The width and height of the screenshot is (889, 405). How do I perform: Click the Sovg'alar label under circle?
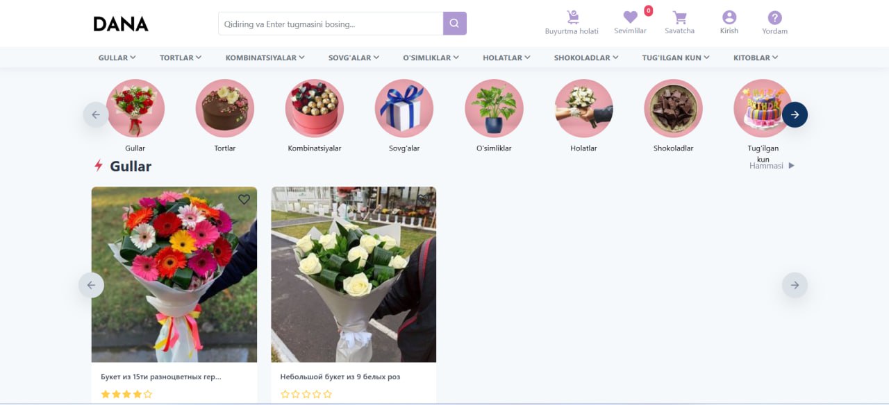click(x=404, y=148)
